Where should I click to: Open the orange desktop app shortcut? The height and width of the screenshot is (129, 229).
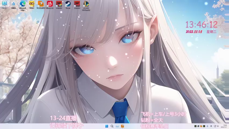point(41,5)
